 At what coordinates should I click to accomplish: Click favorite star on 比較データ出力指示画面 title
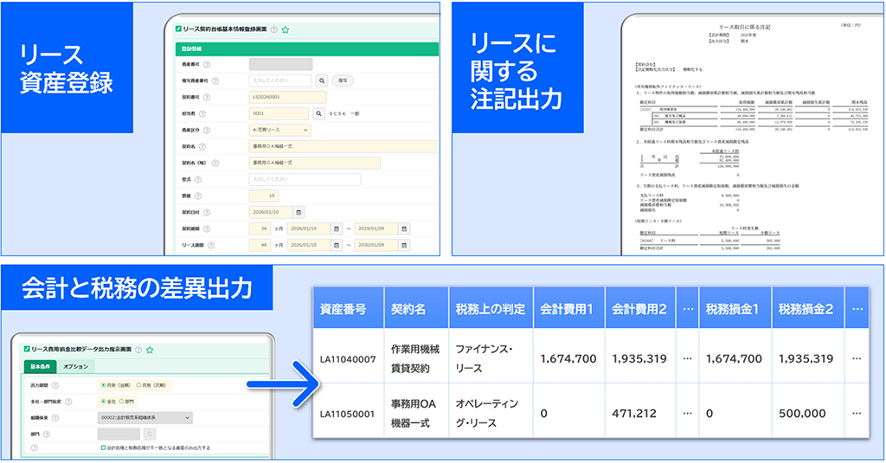point(149,350)
